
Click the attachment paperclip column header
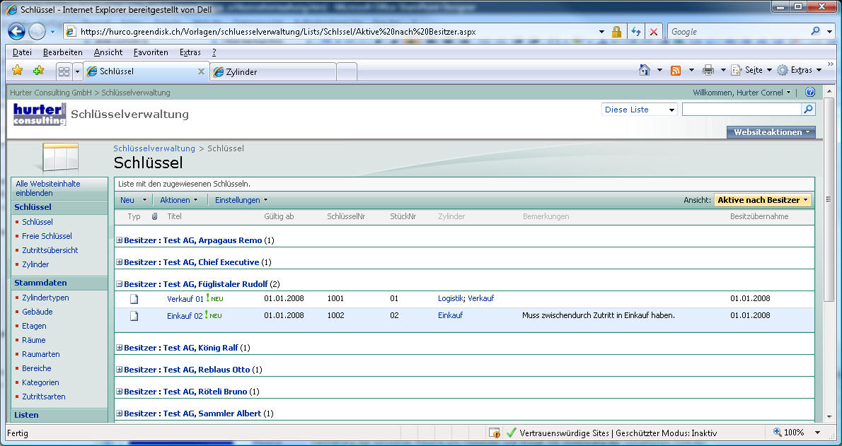point(154,216)
